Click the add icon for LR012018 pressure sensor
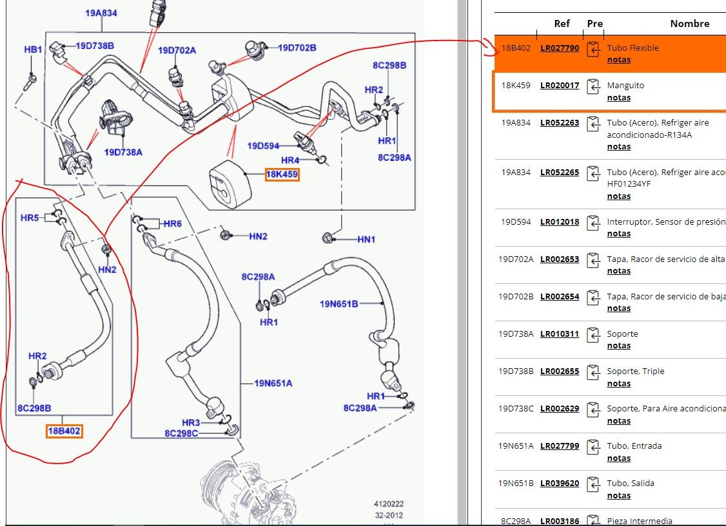This screenshot has width=726, height=526. (x=594, y=223)
